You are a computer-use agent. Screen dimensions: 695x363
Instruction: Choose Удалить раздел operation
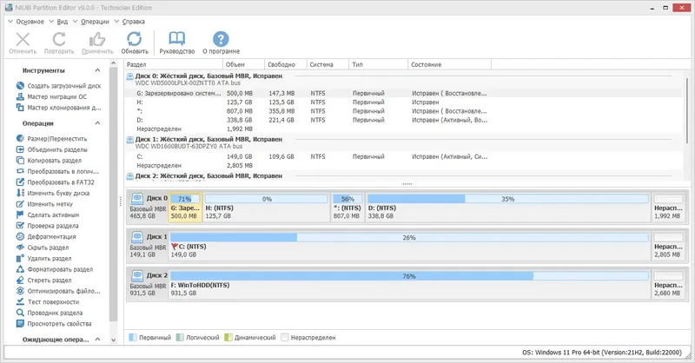[44, 259]
